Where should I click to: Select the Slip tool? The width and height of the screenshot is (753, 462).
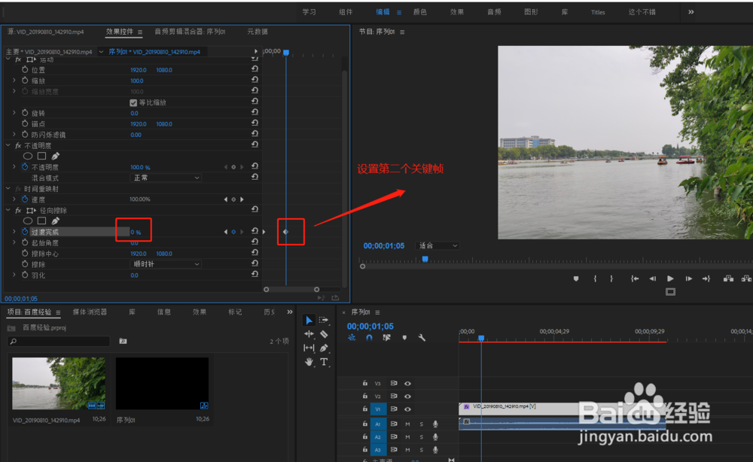pyautogui.click(x=309, y=348)
